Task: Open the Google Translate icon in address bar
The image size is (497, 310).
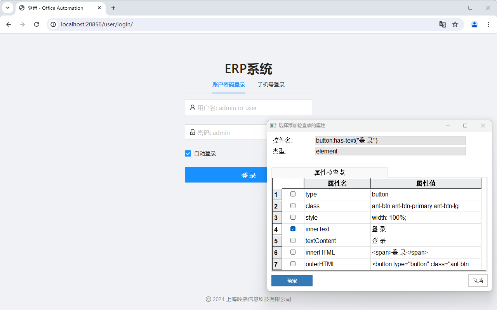Action: coord(442,24)
